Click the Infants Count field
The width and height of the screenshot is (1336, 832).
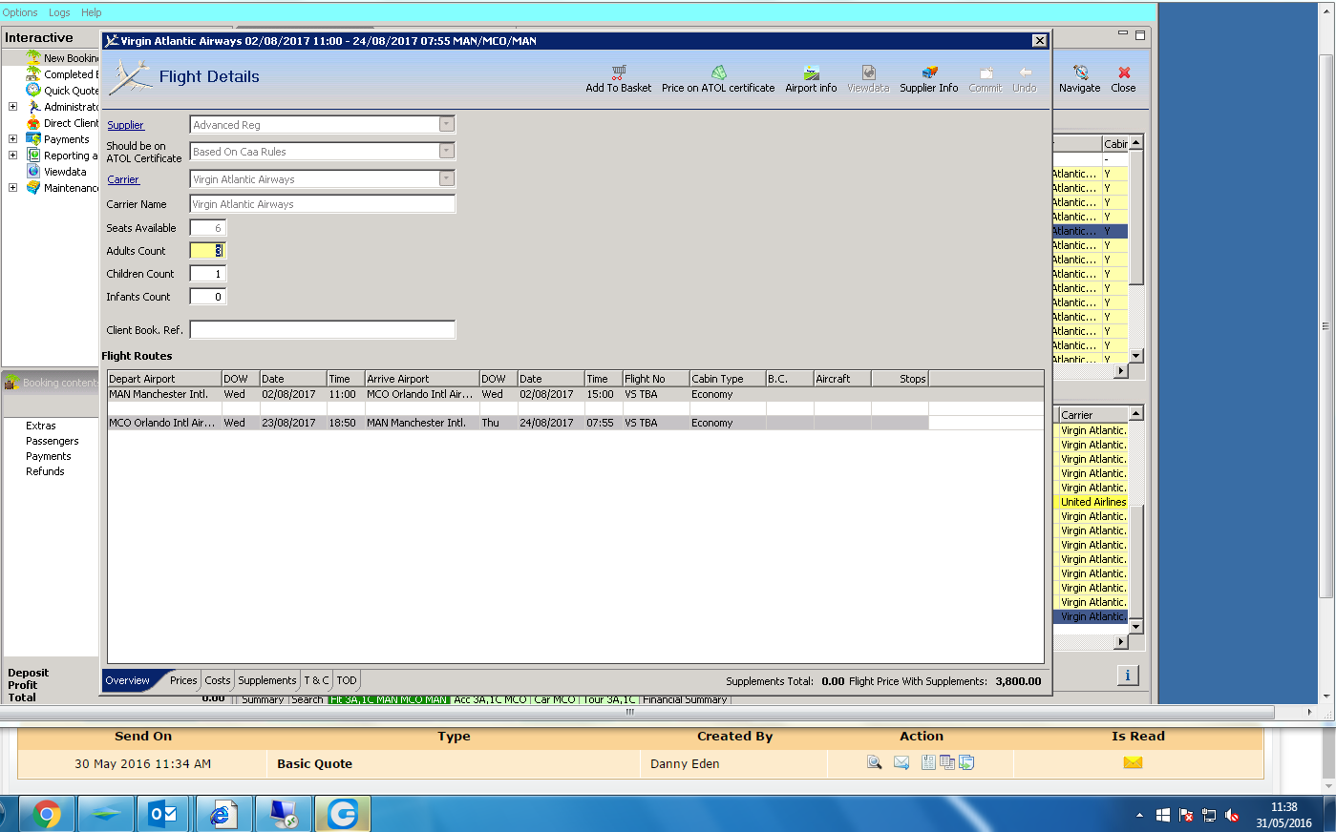coord(207,297)
